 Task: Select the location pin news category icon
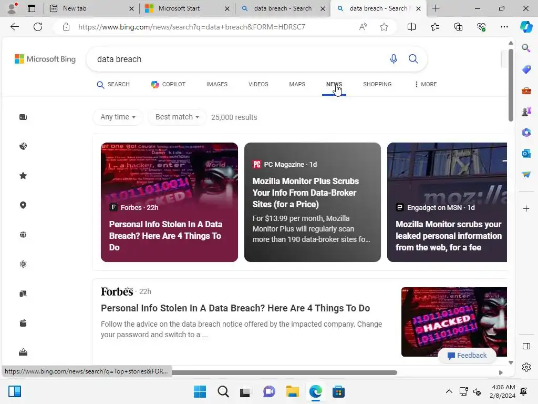[23, 205]
